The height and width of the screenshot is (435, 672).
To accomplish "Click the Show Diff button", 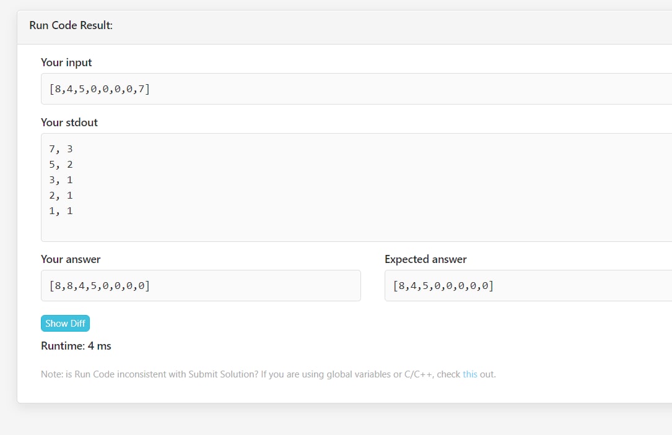I will (x=65, y=323).
